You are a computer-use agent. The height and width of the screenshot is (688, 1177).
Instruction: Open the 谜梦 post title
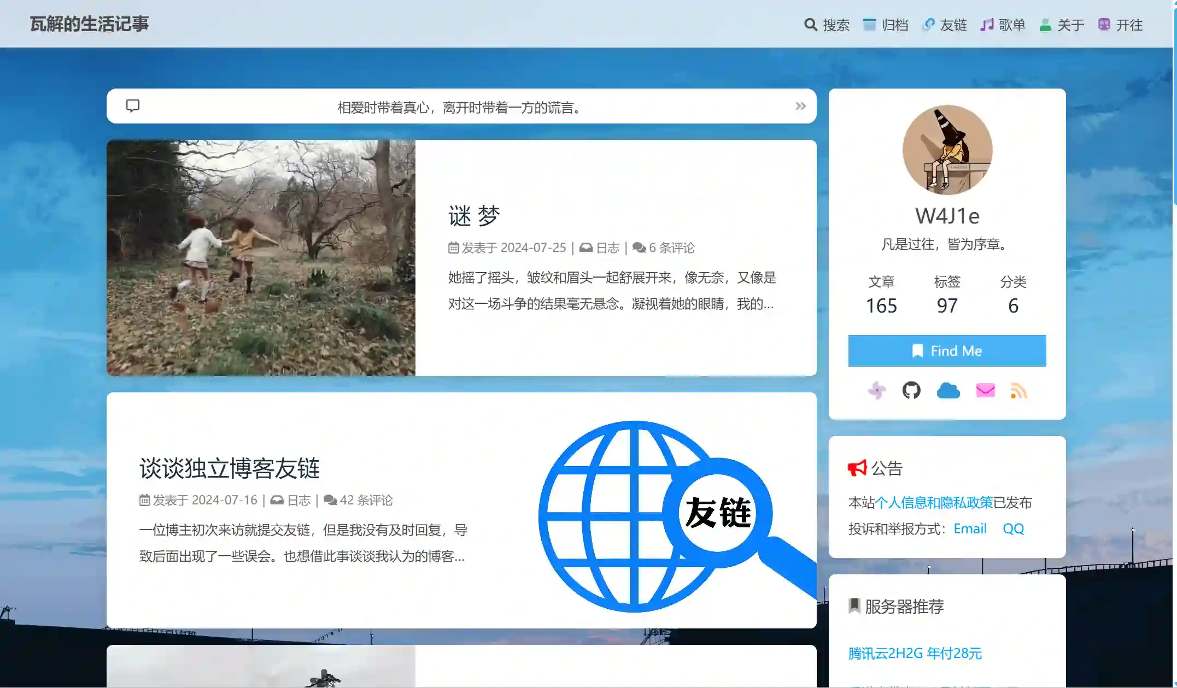[474, 216]
